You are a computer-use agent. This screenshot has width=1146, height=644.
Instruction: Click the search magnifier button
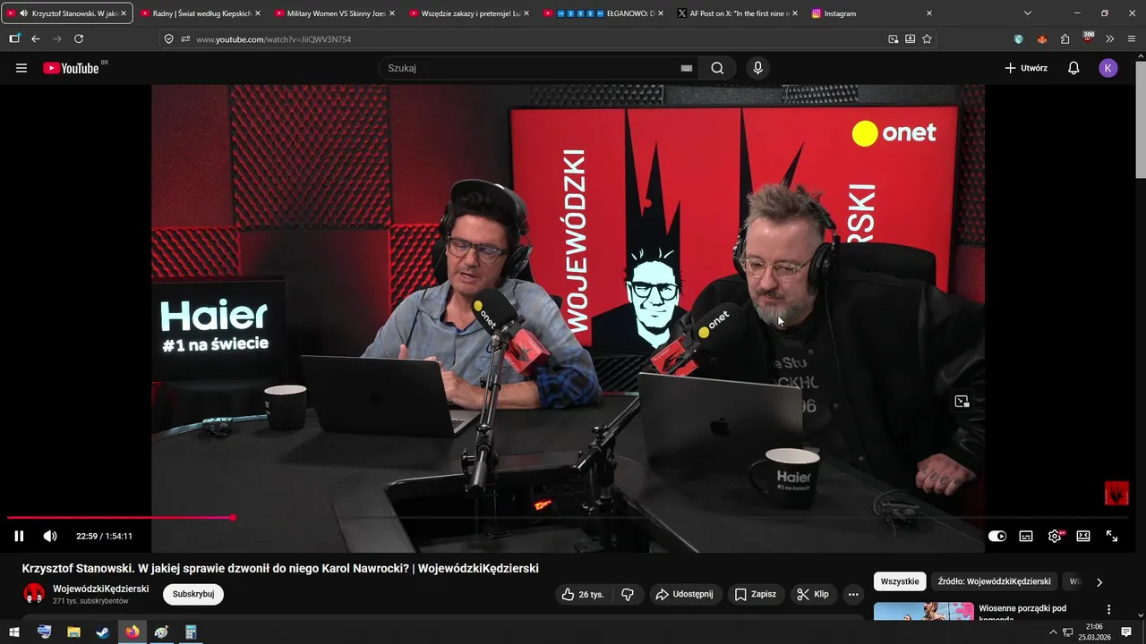coord(717,68)
